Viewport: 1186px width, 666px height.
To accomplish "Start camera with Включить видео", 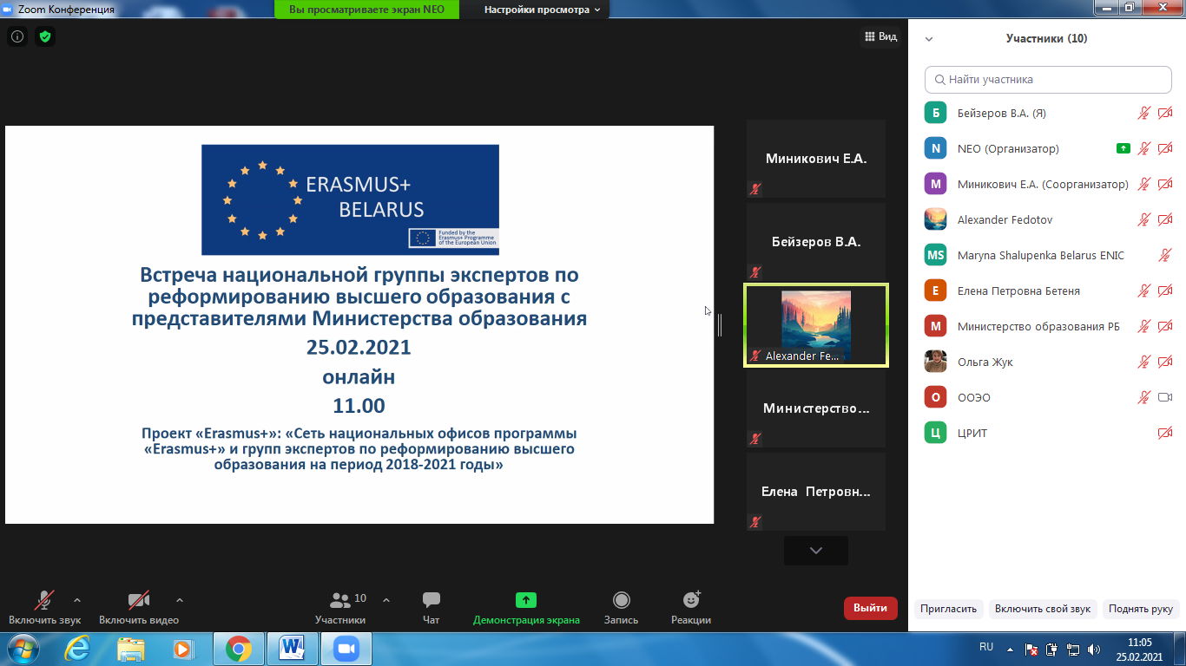I will 139,608.
